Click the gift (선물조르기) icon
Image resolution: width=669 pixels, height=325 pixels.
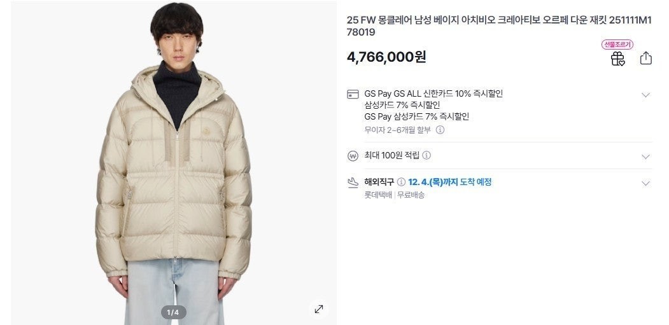tap(617, 59)
